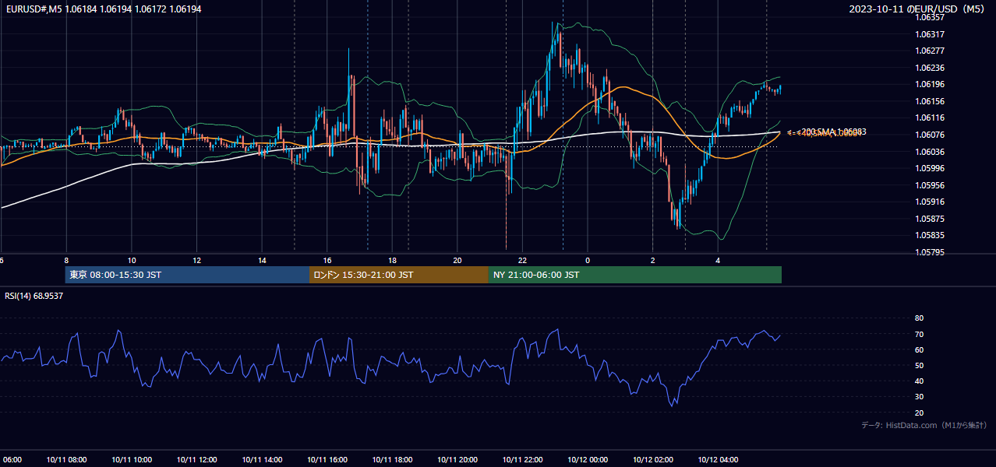This screenshot has height=467, width=996.
Task: Click the RSI 80 level label
Action: (x=919, y=318)
